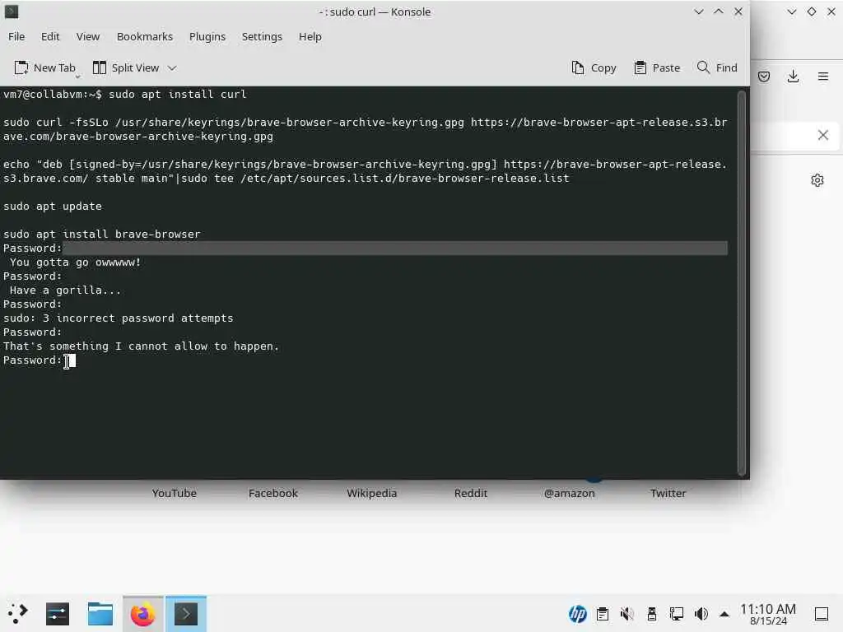Open the Dolphin file manager taskbar icon
This screenshot has height=632, width=843.
tap(100, 614)
